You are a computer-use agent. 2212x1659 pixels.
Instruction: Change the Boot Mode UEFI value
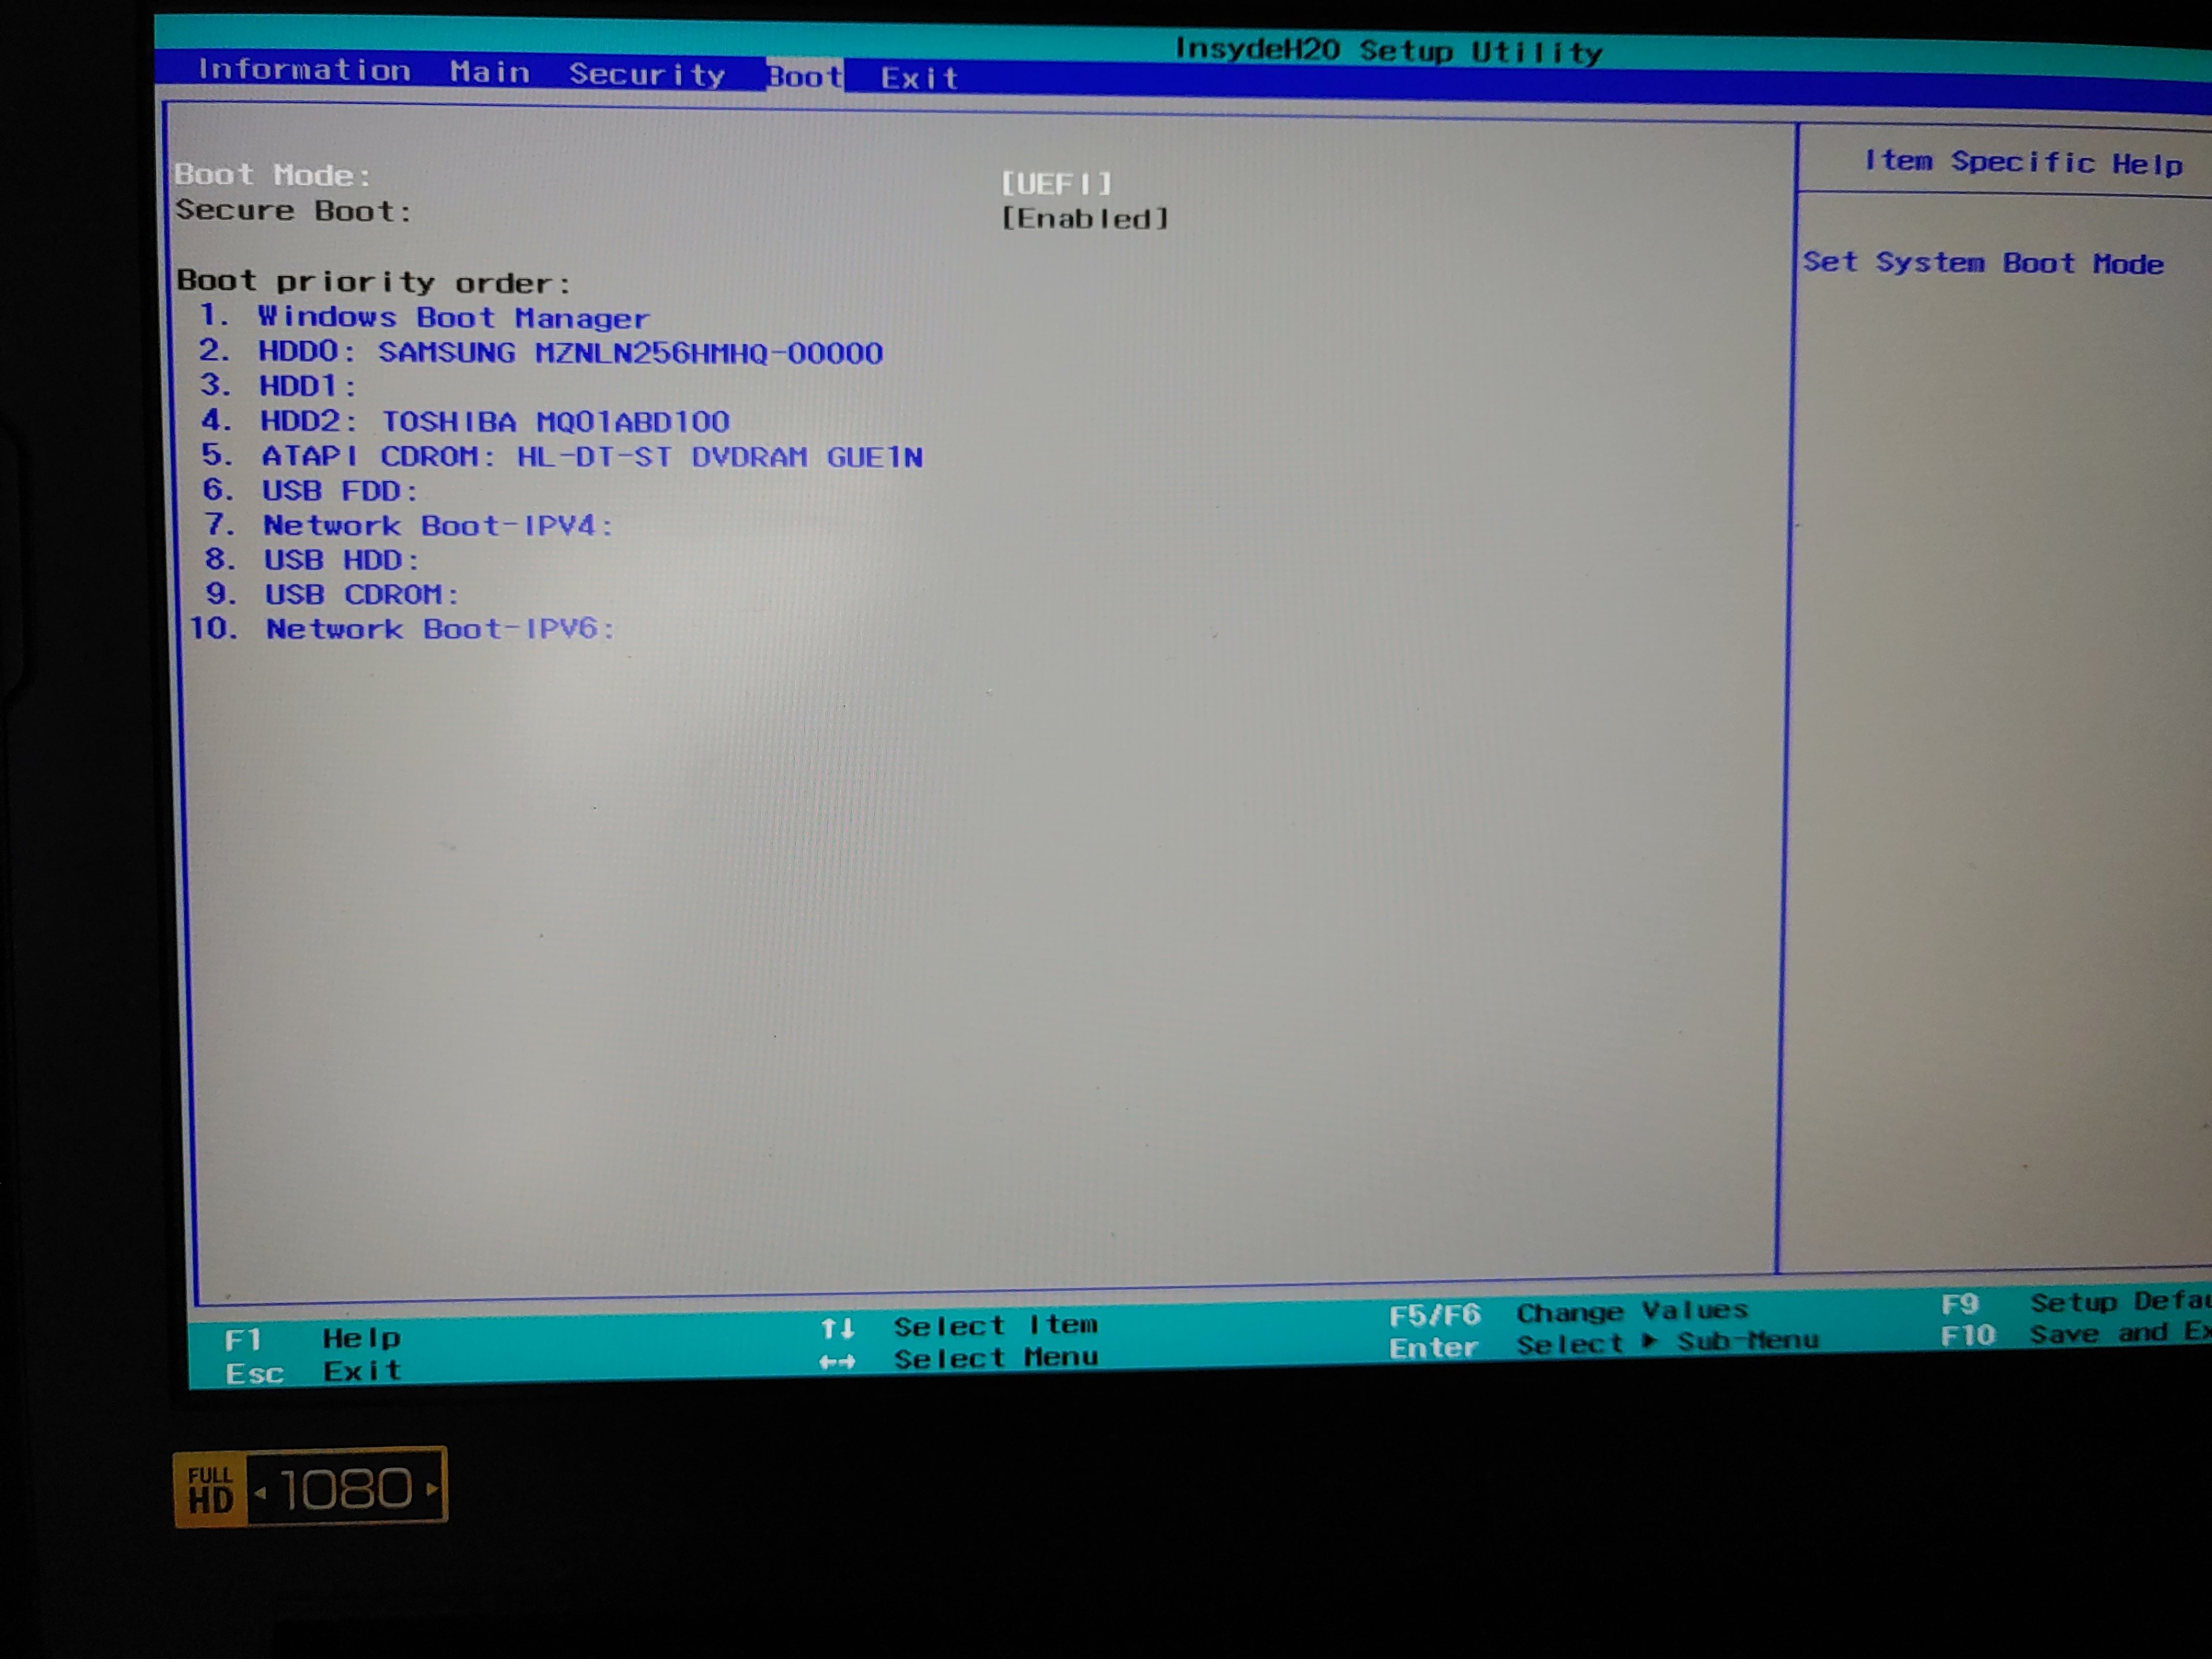tap(1056, 184)
